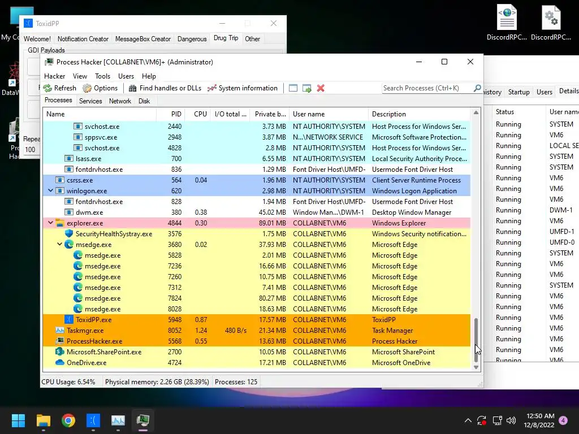Open ToxidPP from the taskbar
This screenshot has width=579, height=434.
point(93,420)
